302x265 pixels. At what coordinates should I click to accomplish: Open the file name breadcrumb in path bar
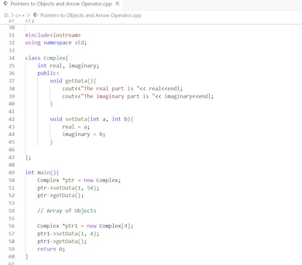[91, 15]
